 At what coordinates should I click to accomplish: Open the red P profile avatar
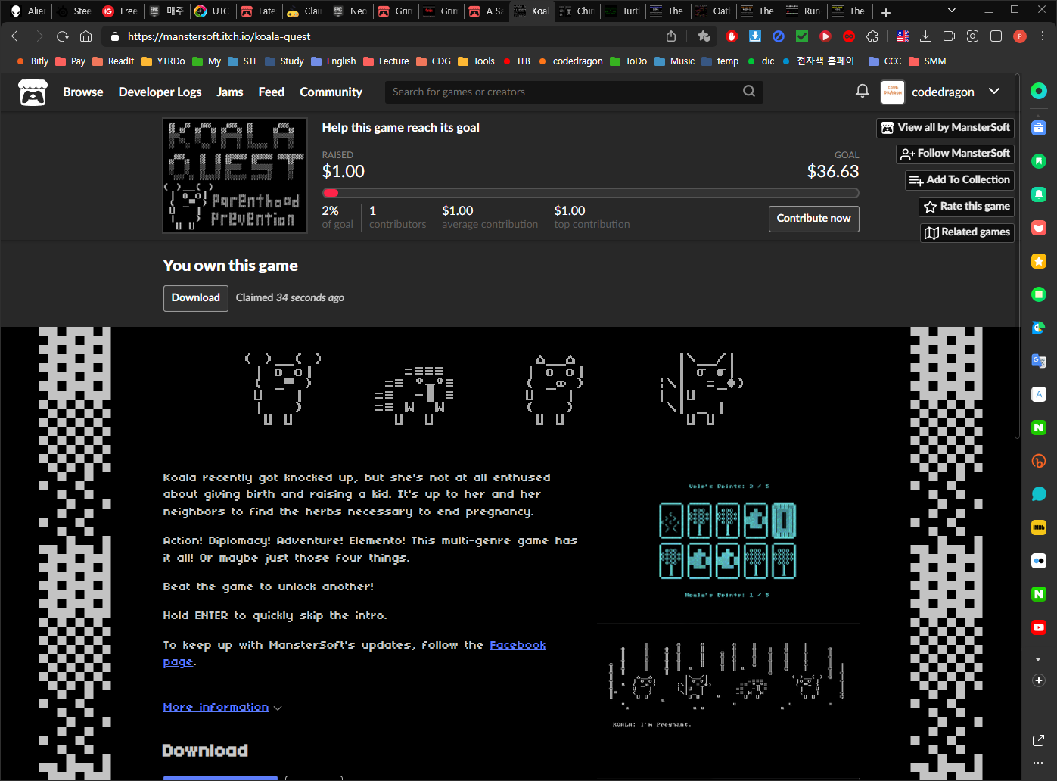click(1020, 36)
